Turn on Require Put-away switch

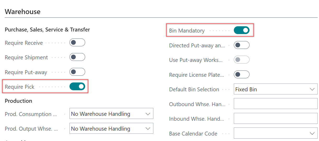coord(77,72)
